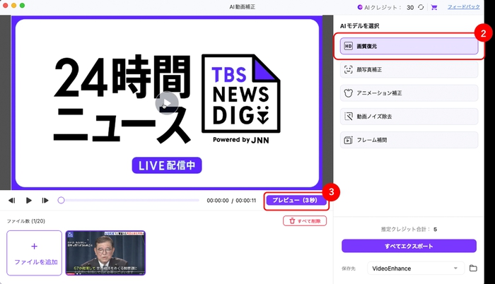Click the すべて削除 button
The height and width of the screenshot is (284, 495).
point(305,221)
